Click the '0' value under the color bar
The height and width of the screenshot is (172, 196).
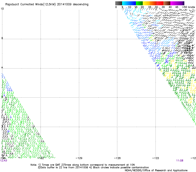116,7
